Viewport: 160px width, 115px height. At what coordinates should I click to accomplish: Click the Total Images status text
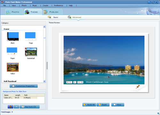tap(7, 112)
